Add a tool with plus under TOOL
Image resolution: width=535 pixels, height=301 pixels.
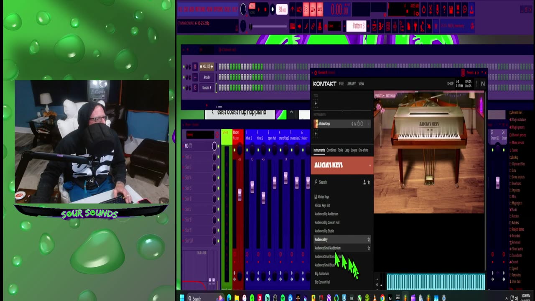point(316,103)
